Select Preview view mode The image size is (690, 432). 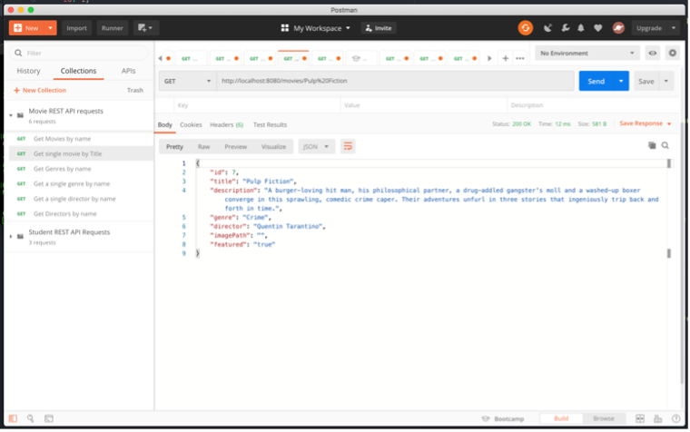coord(236,146)
